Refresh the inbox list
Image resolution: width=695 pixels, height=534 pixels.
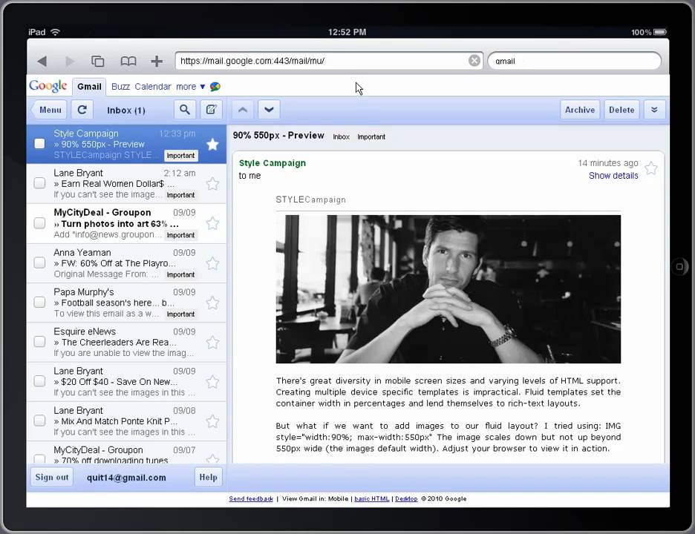pos(82,109)
